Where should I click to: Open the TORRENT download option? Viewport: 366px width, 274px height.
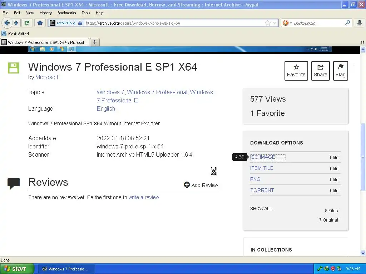[262, 191]
